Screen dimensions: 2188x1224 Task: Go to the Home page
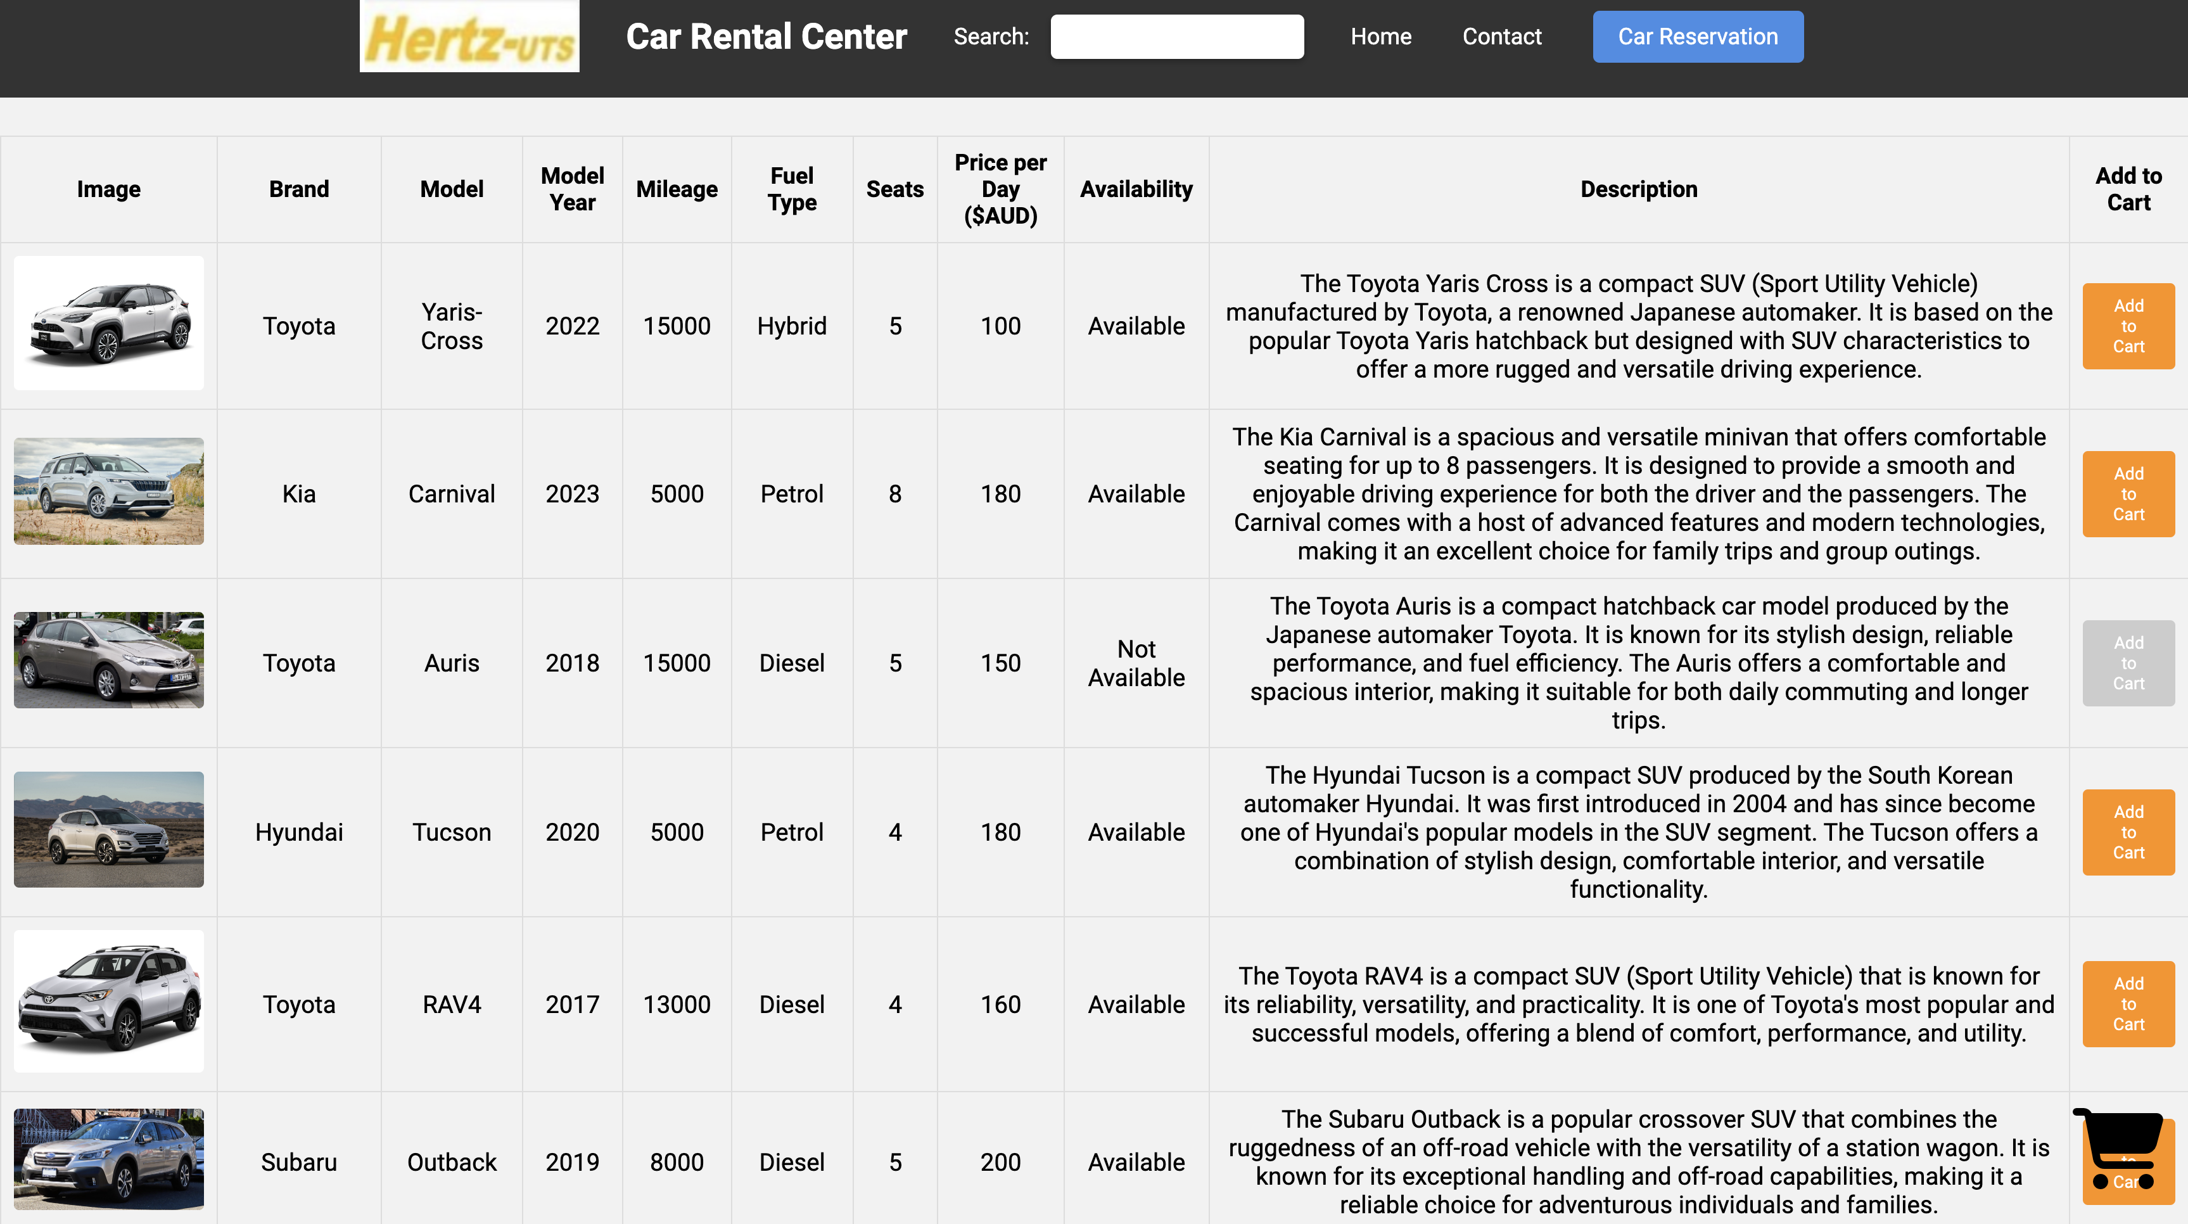pyautogui.click(x=1381, y=37)
